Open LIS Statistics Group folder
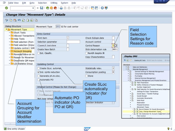Screen dimensions: 175x131 click(x=23, y=64)
